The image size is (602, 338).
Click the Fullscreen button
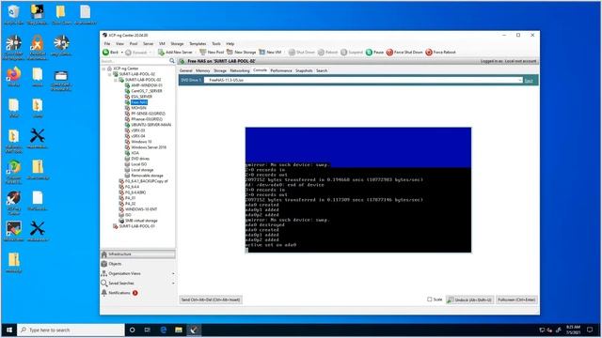click(516, 300)
